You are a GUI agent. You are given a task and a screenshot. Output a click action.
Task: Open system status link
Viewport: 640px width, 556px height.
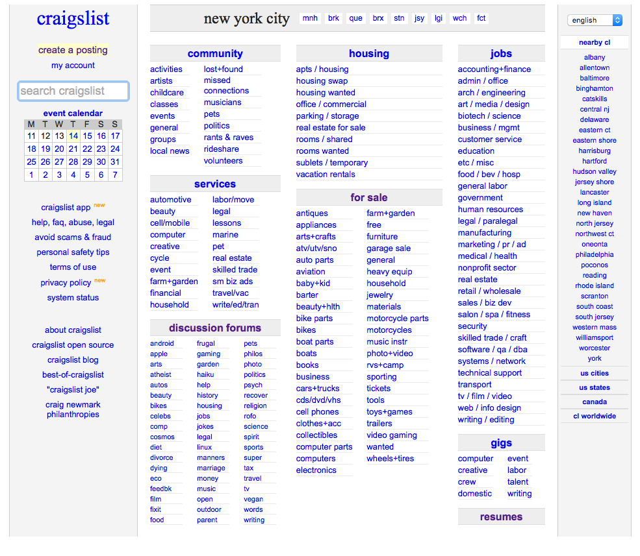(x=73, y=298)
